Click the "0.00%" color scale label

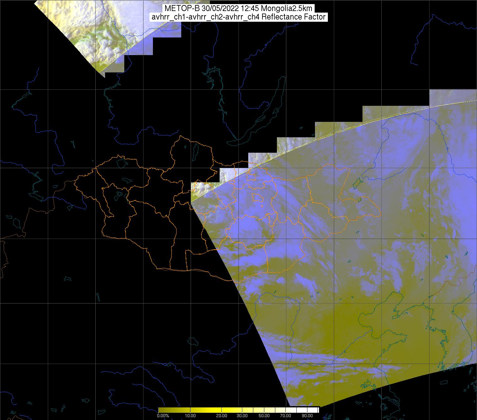tap(163, 416)
